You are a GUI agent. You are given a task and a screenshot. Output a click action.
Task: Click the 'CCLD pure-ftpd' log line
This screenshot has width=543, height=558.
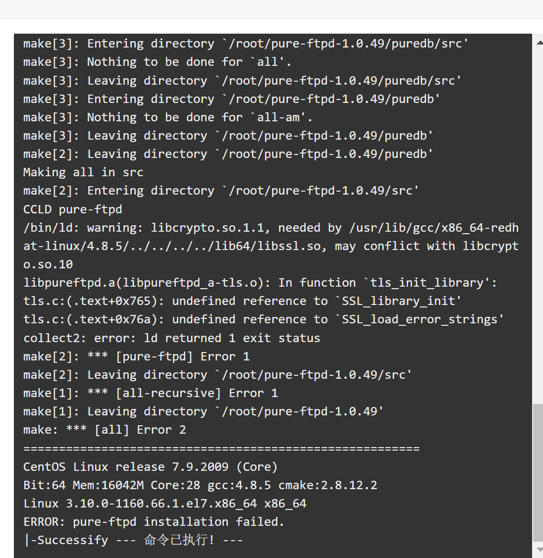73,209
